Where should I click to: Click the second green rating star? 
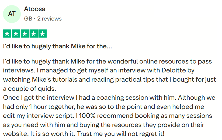coord(16,34)
